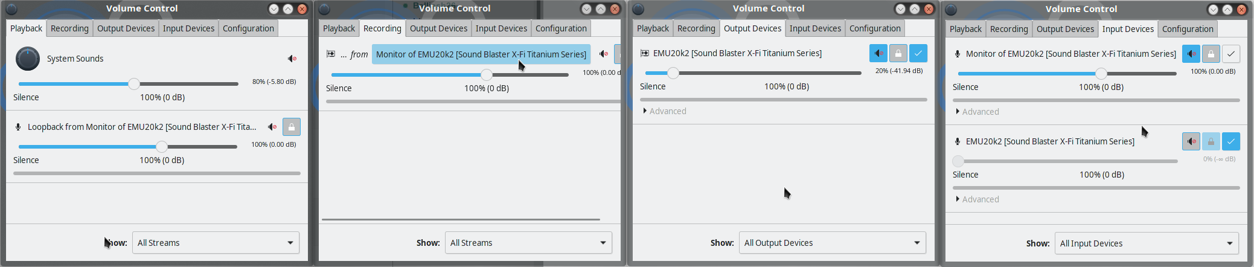Open Show All Streams dropdown in second window
The image size is (1254, 267).
(528, 243)
